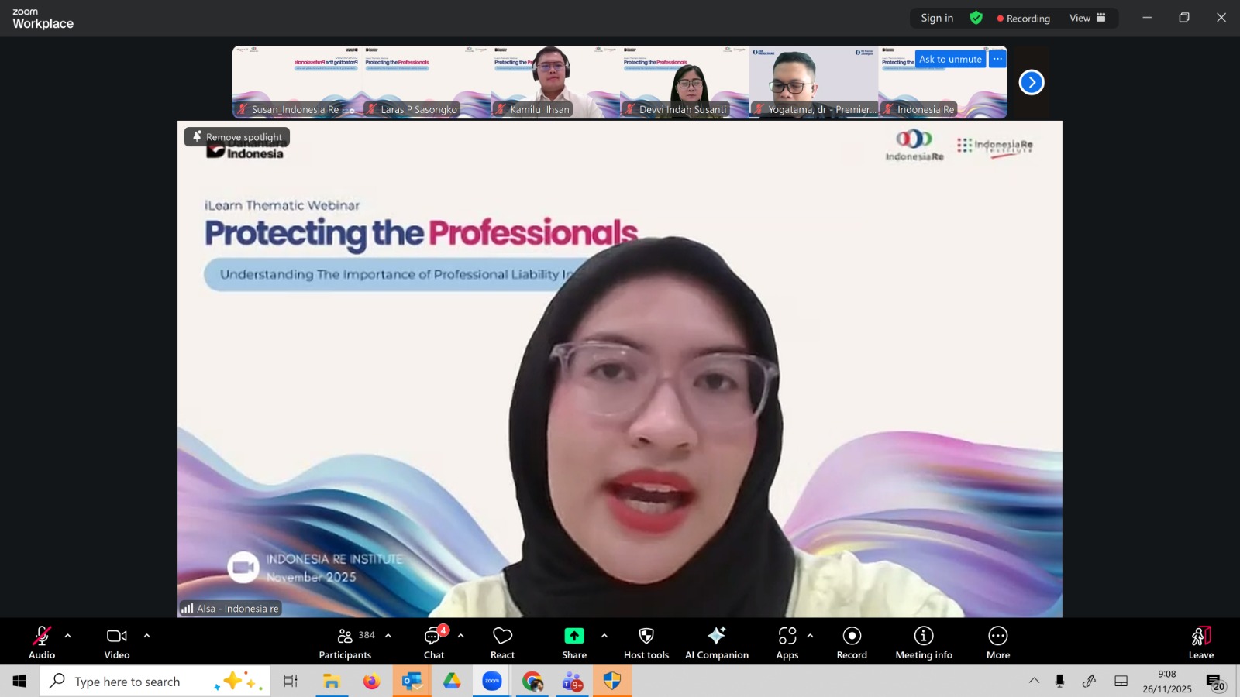The width and height of the screenshot is (1240, 697).
Task: Toggle camera with Video button
Action: pyautogui.click(x=117, y=643)
